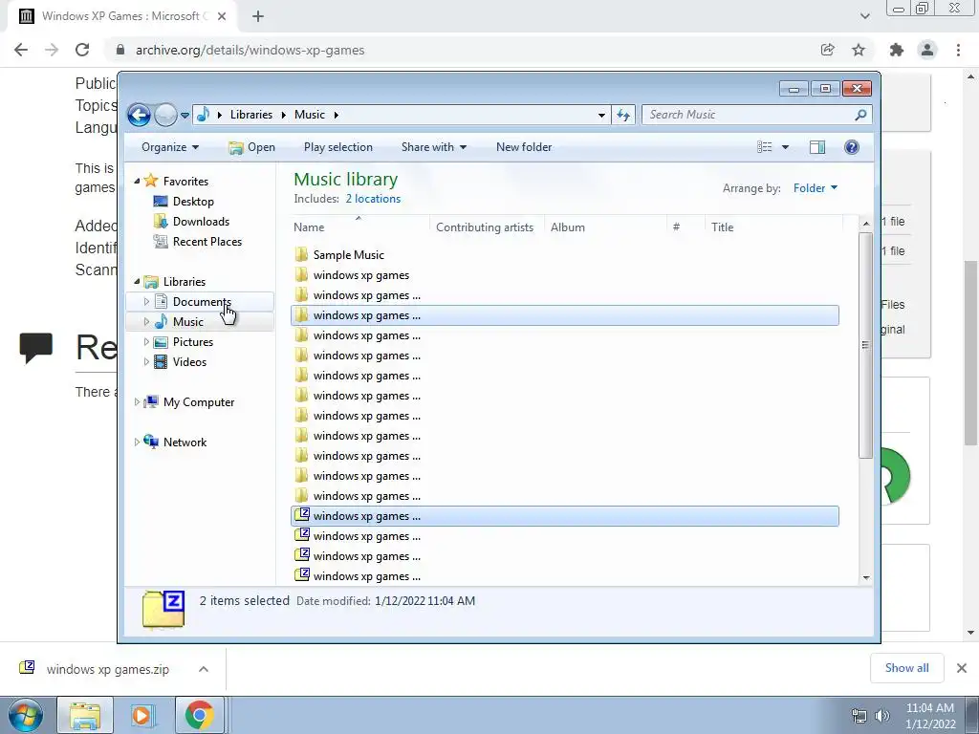Click Open in the Explorer toolbar
This screenshot has width=979, height=734.
click(252, 147)
